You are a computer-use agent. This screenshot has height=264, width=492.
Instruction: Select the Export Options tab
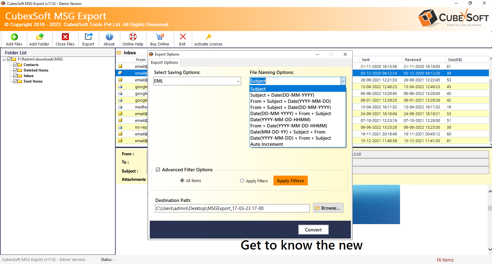(x=165, y=62)
